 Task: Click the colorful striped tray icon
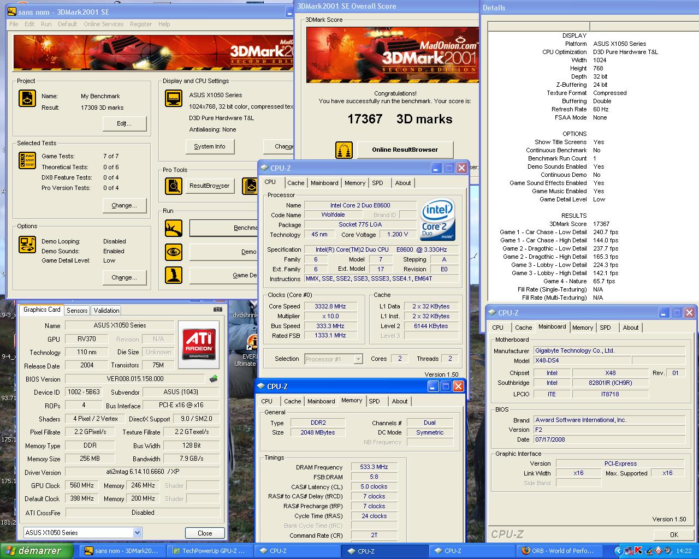pos(648,551)
